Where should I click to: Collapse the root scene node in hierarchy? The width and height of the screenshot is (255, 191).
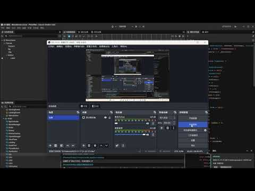pos(2,40)
